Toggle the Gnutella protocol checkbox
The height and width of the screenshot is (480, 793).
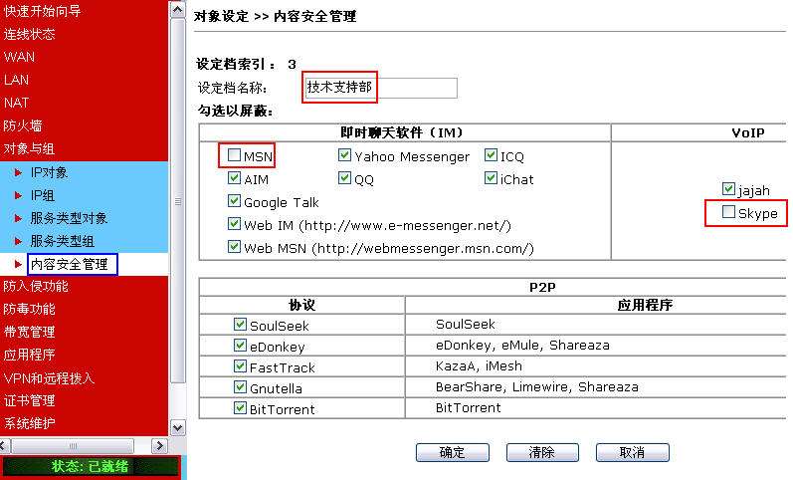pyautogui.click(x=240, y=387)
